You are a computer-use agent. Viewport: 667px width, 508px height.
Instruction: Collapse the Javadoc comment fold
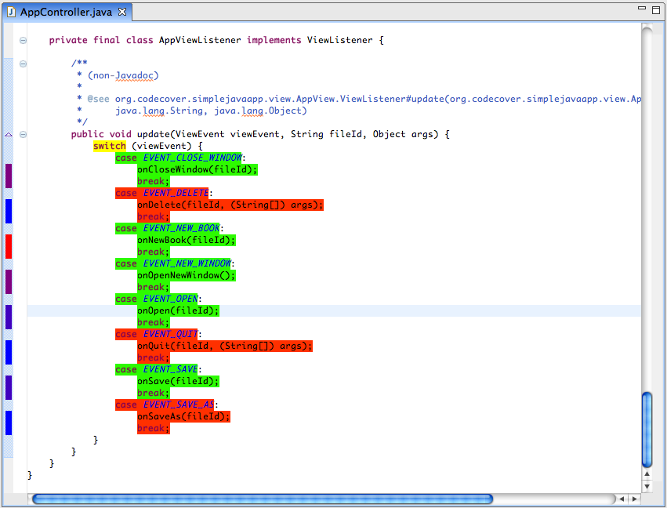(x=23, y=63)
